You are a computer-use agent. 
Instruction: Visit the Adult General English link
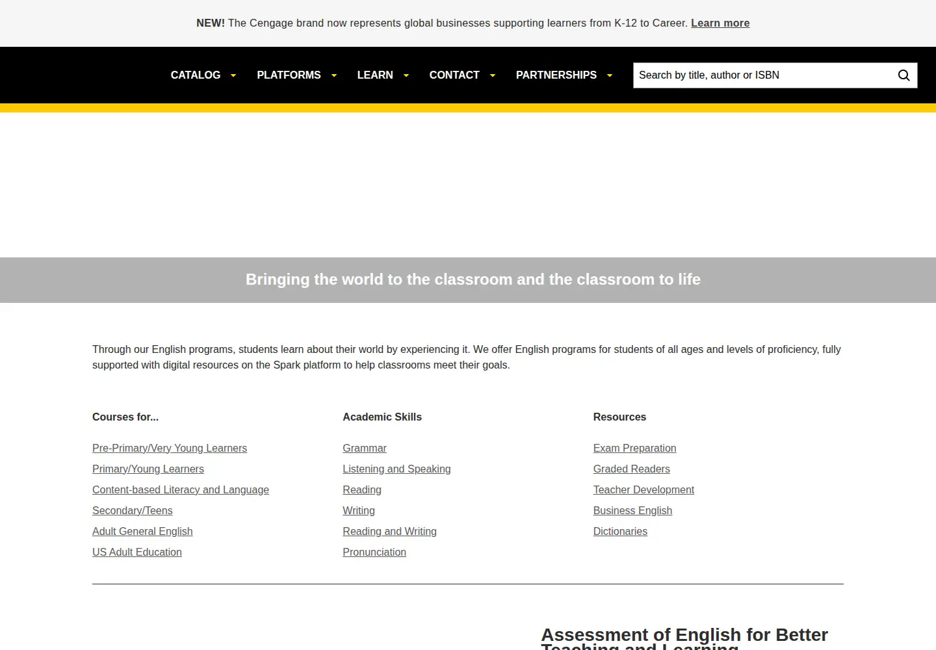pos(142,532)
